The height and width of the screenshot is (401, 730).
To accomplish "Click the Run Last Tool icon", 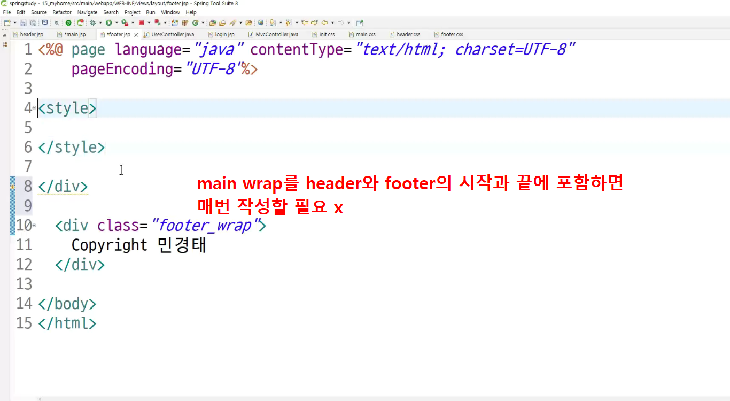I will tap(125, 23).
